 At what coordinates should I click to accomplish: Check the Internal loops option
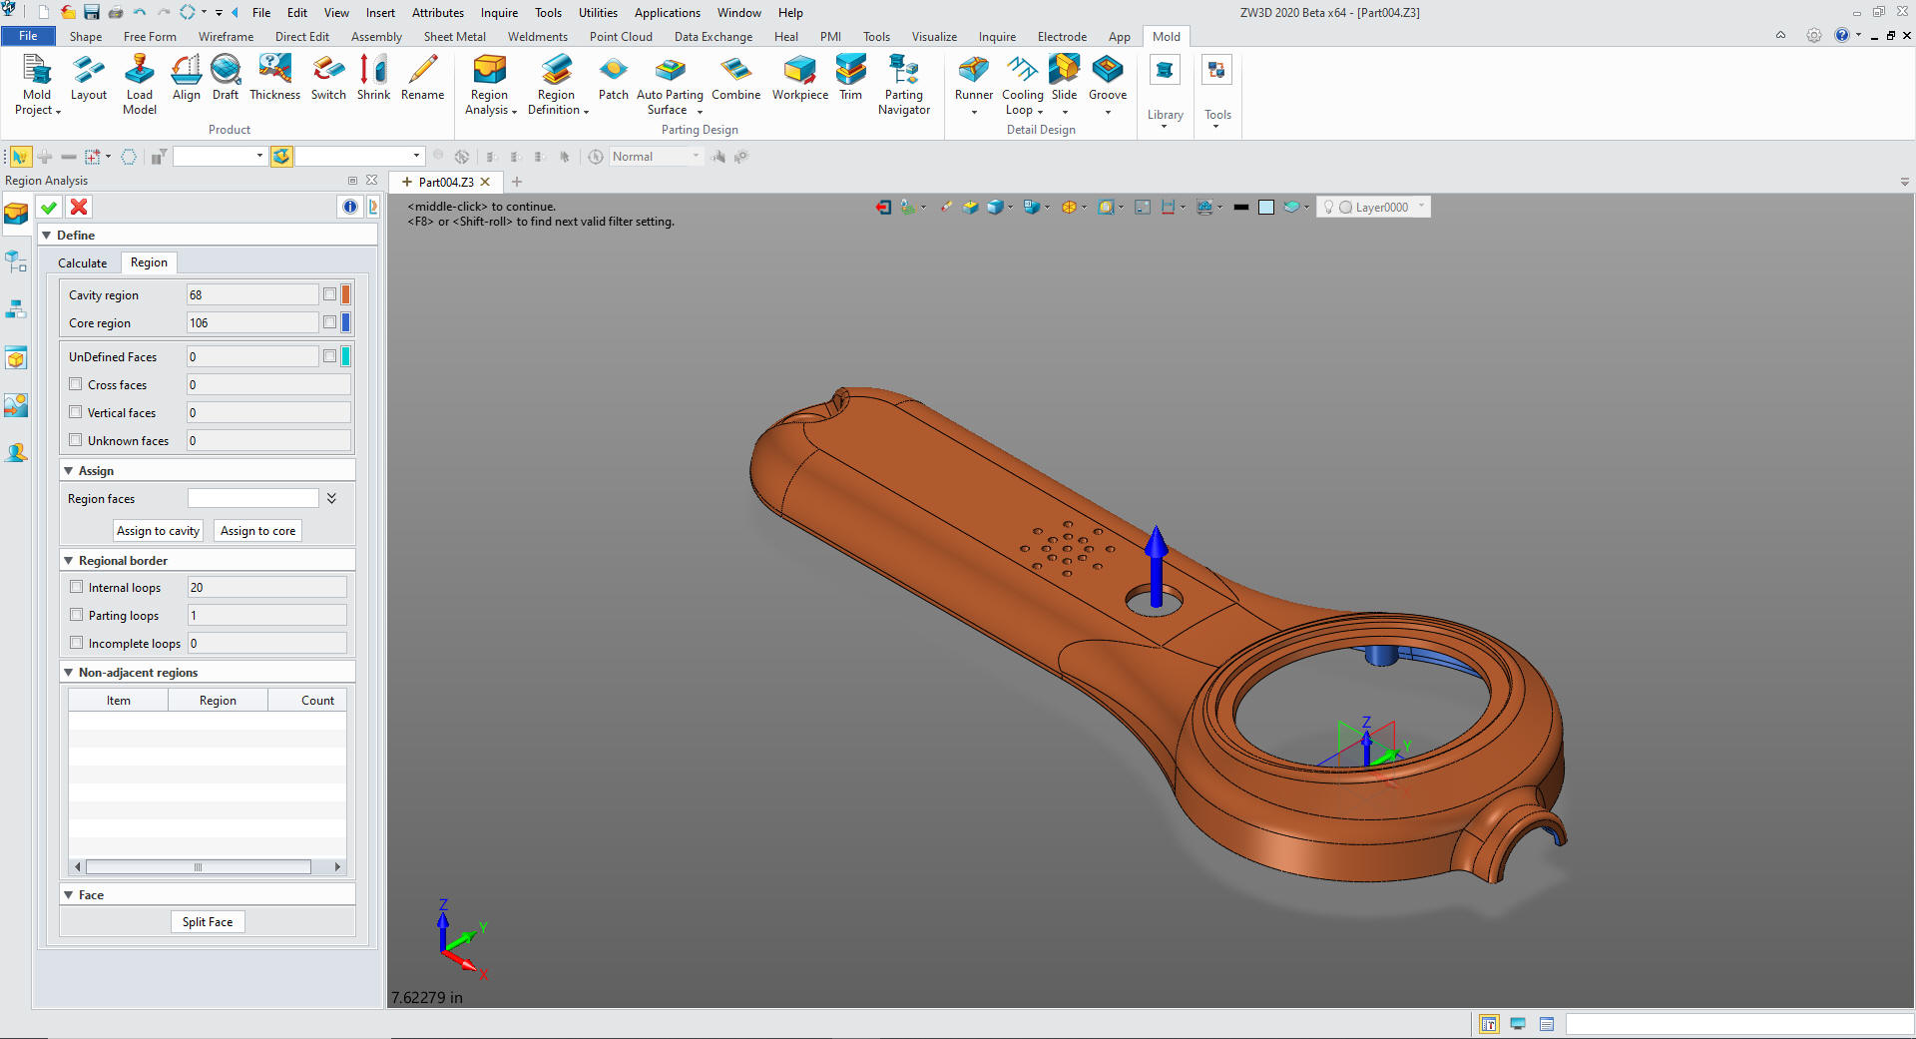click(x=77, y=587)
